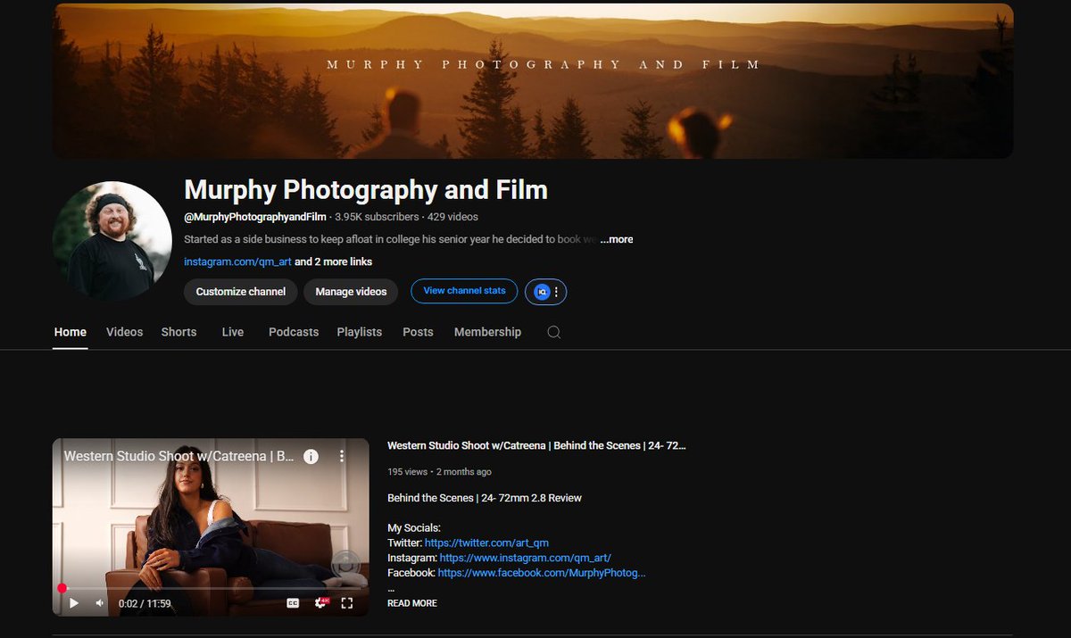Enter fullscreen mode on the video

click(x=347, y=603)
